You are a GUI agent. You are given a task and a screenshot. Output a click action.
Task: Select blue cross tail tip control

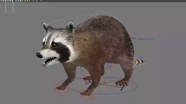(x=141, y=58)
